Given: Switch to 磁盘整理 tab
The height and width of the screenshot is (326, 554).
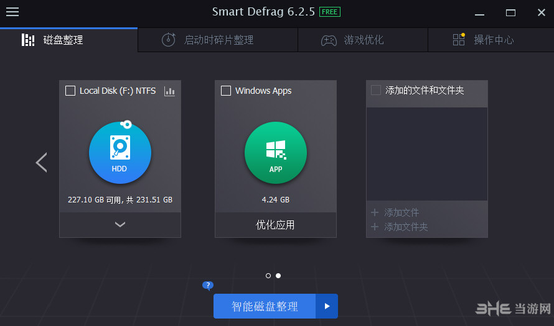Looking at the screenshot, I should (69, 40).
